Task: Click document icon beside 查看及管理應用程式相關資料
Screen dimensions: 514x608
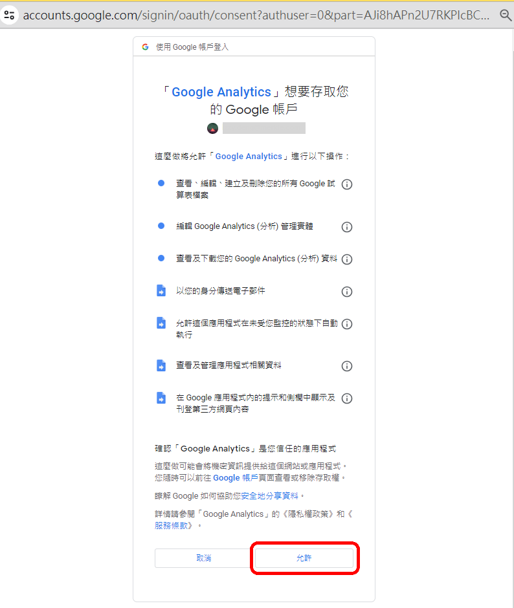Action: point(161,365)
